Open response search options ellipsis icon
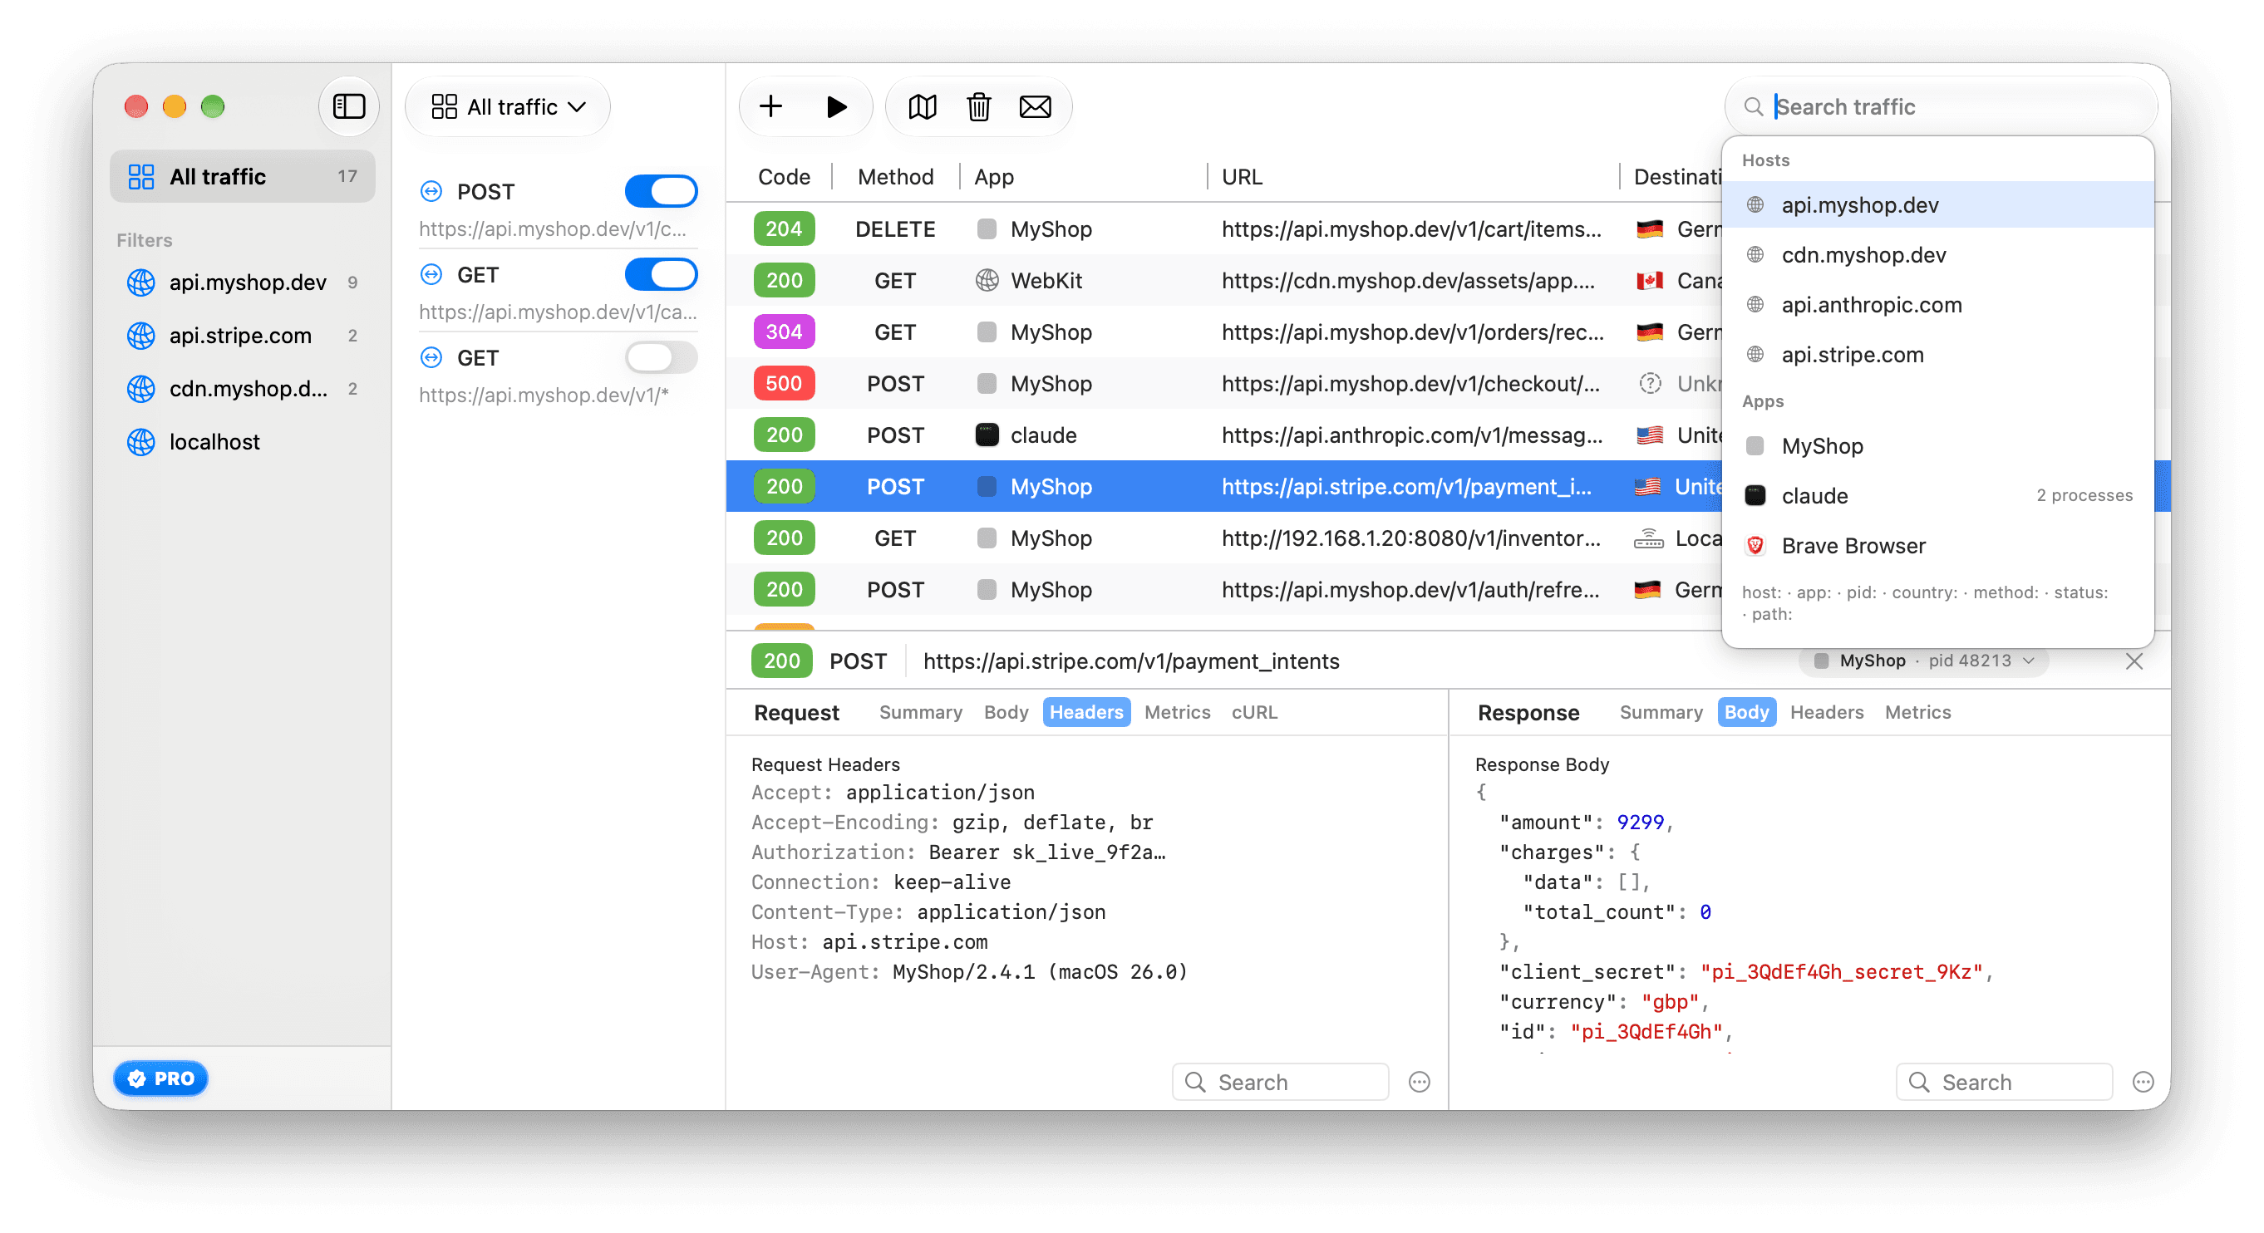The image size is (2264, 1233). tap(2143, 1082)
